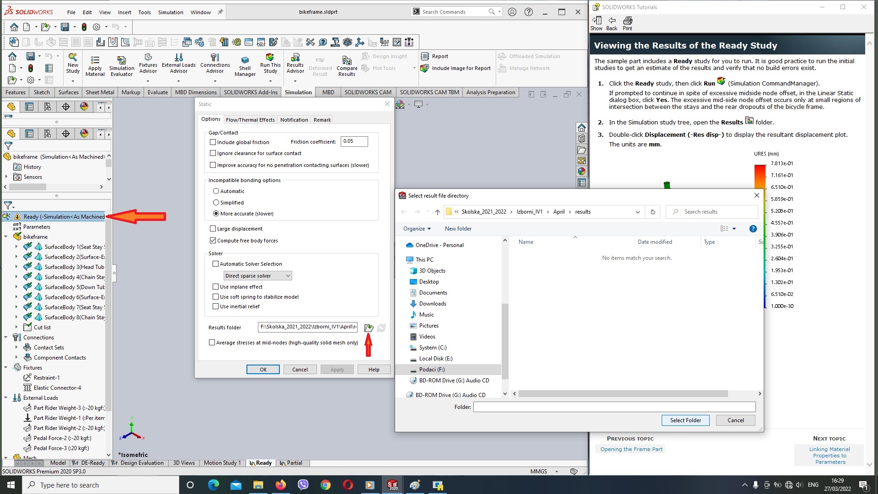Go up one folder level in file dialog
This screenshot has height=494, width=878.
coord(438,212)
